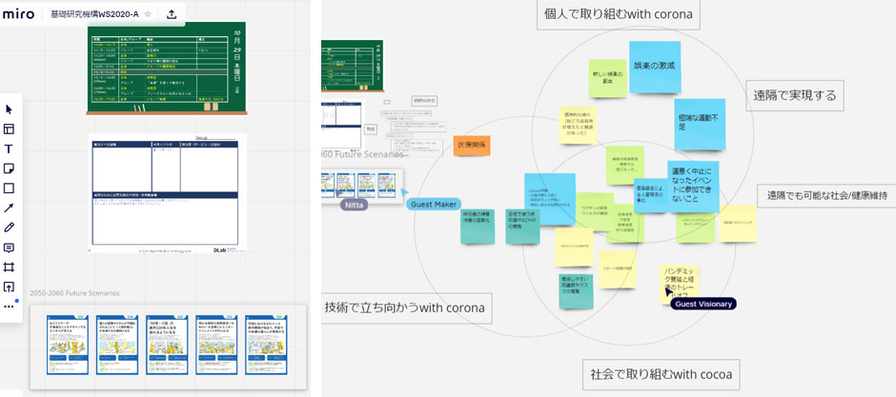Click the 個人で取り組むwith corona label
Viewport: 896px width, 397px height.
619,14
